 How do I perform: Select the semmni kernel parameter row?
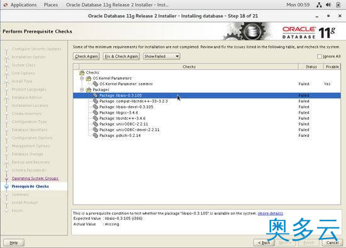click(207, 84)
